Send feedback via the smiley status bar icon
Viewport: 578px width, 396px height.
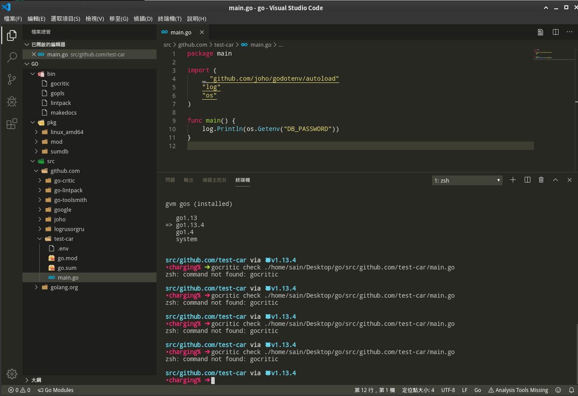pyautogui.click(x=558, y=390)
